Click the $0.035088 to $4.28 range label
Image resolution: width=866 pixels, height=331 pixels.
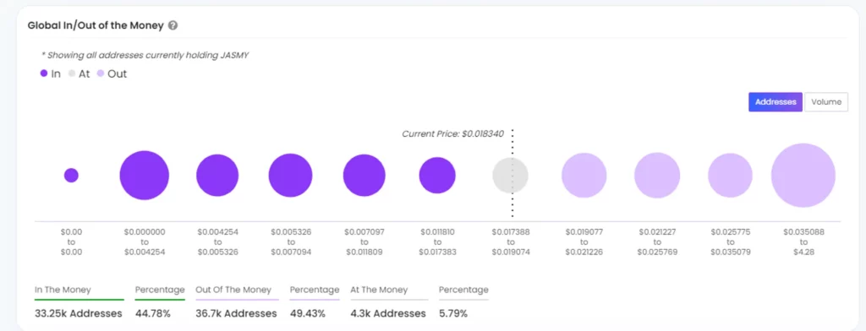click(803, 242)
